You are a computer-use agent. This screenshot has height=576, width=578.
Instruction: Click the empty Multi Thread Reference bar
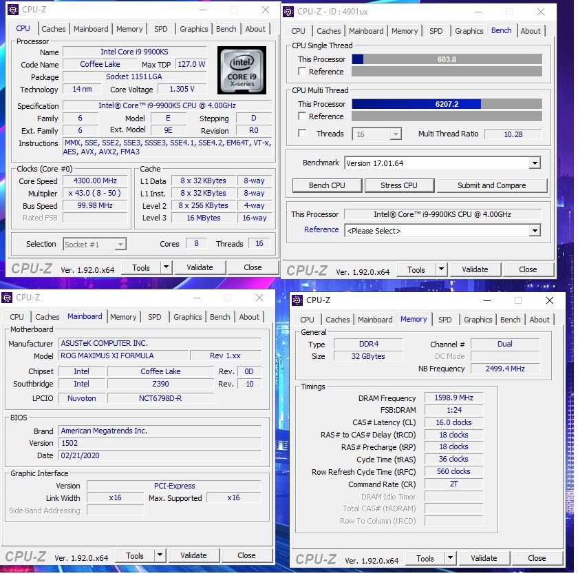[x=447, y=116]
